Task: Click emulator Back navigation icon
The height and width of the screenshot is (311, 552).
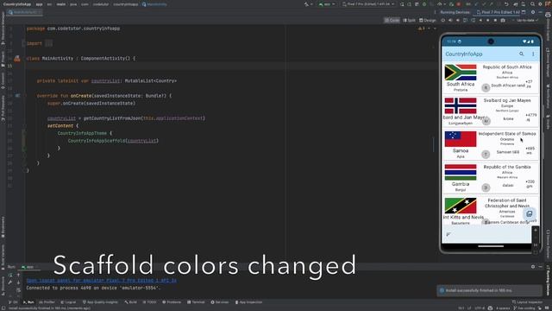Action: (480, 21)
